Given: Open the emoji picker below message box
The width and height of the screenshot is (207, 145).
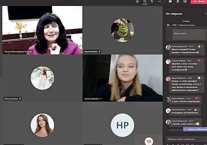Looking at the screenshot, I should coord(183,144).
